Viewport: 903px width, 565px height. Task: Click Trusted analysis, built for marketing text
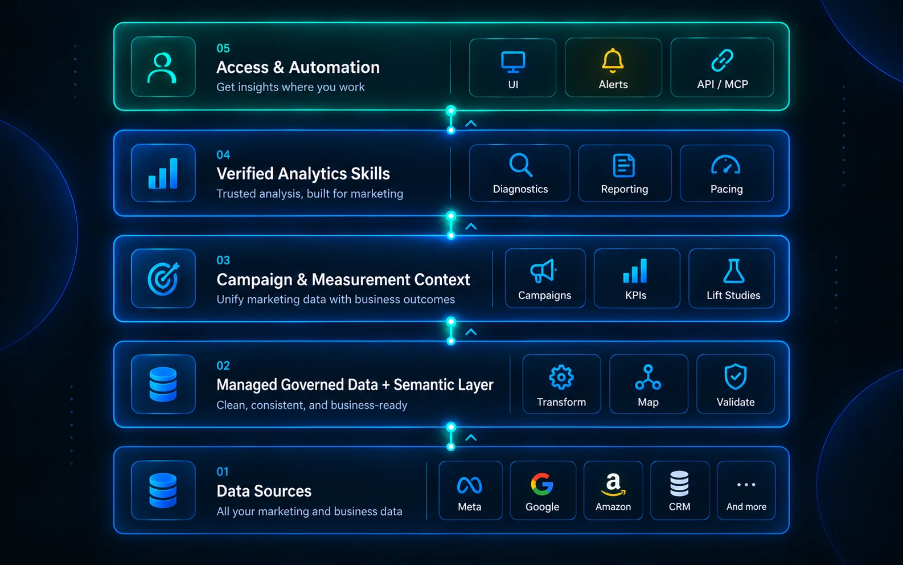[x=310, y=194]
